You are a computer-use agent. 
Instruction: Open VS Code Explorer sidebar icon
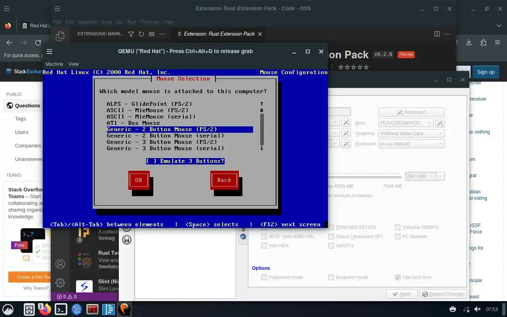pyautogui.click(x=60, y=36)
